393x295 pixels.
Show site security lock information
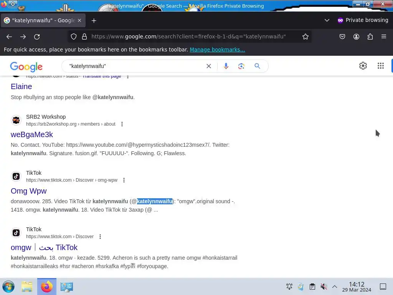84,36
